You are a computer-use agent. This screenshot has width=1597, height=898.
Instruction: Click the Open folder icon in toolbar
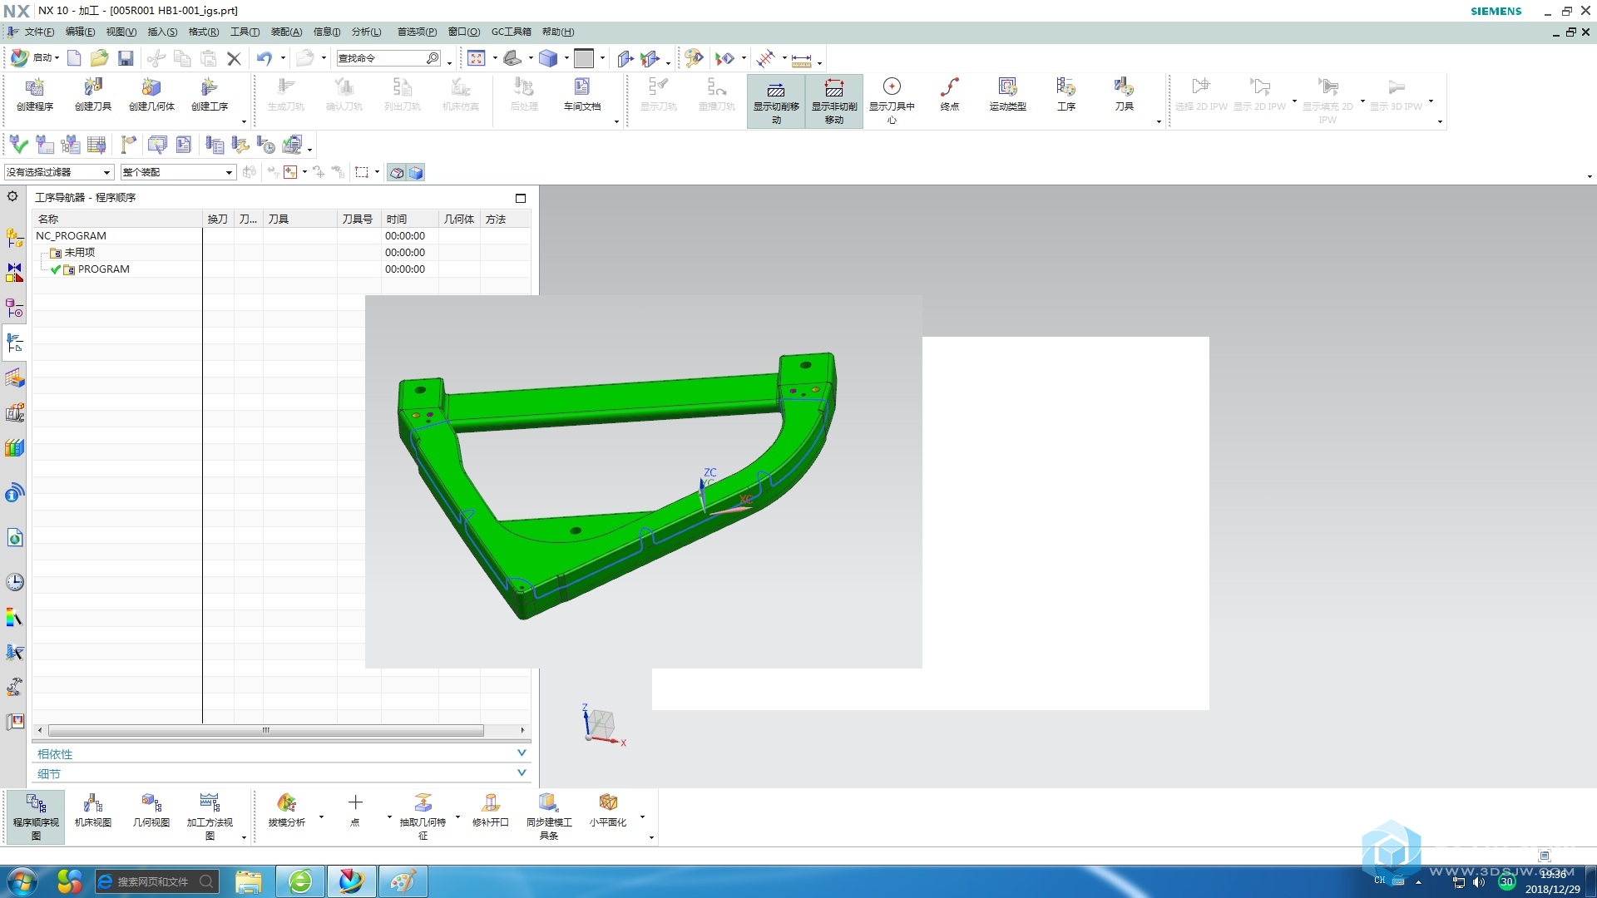pos(99,58)
